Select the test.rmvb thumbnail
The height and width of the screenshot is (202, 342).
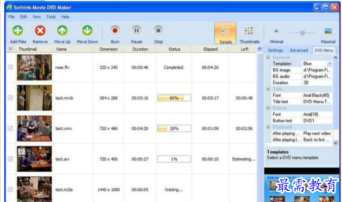[x=34, y=98]
